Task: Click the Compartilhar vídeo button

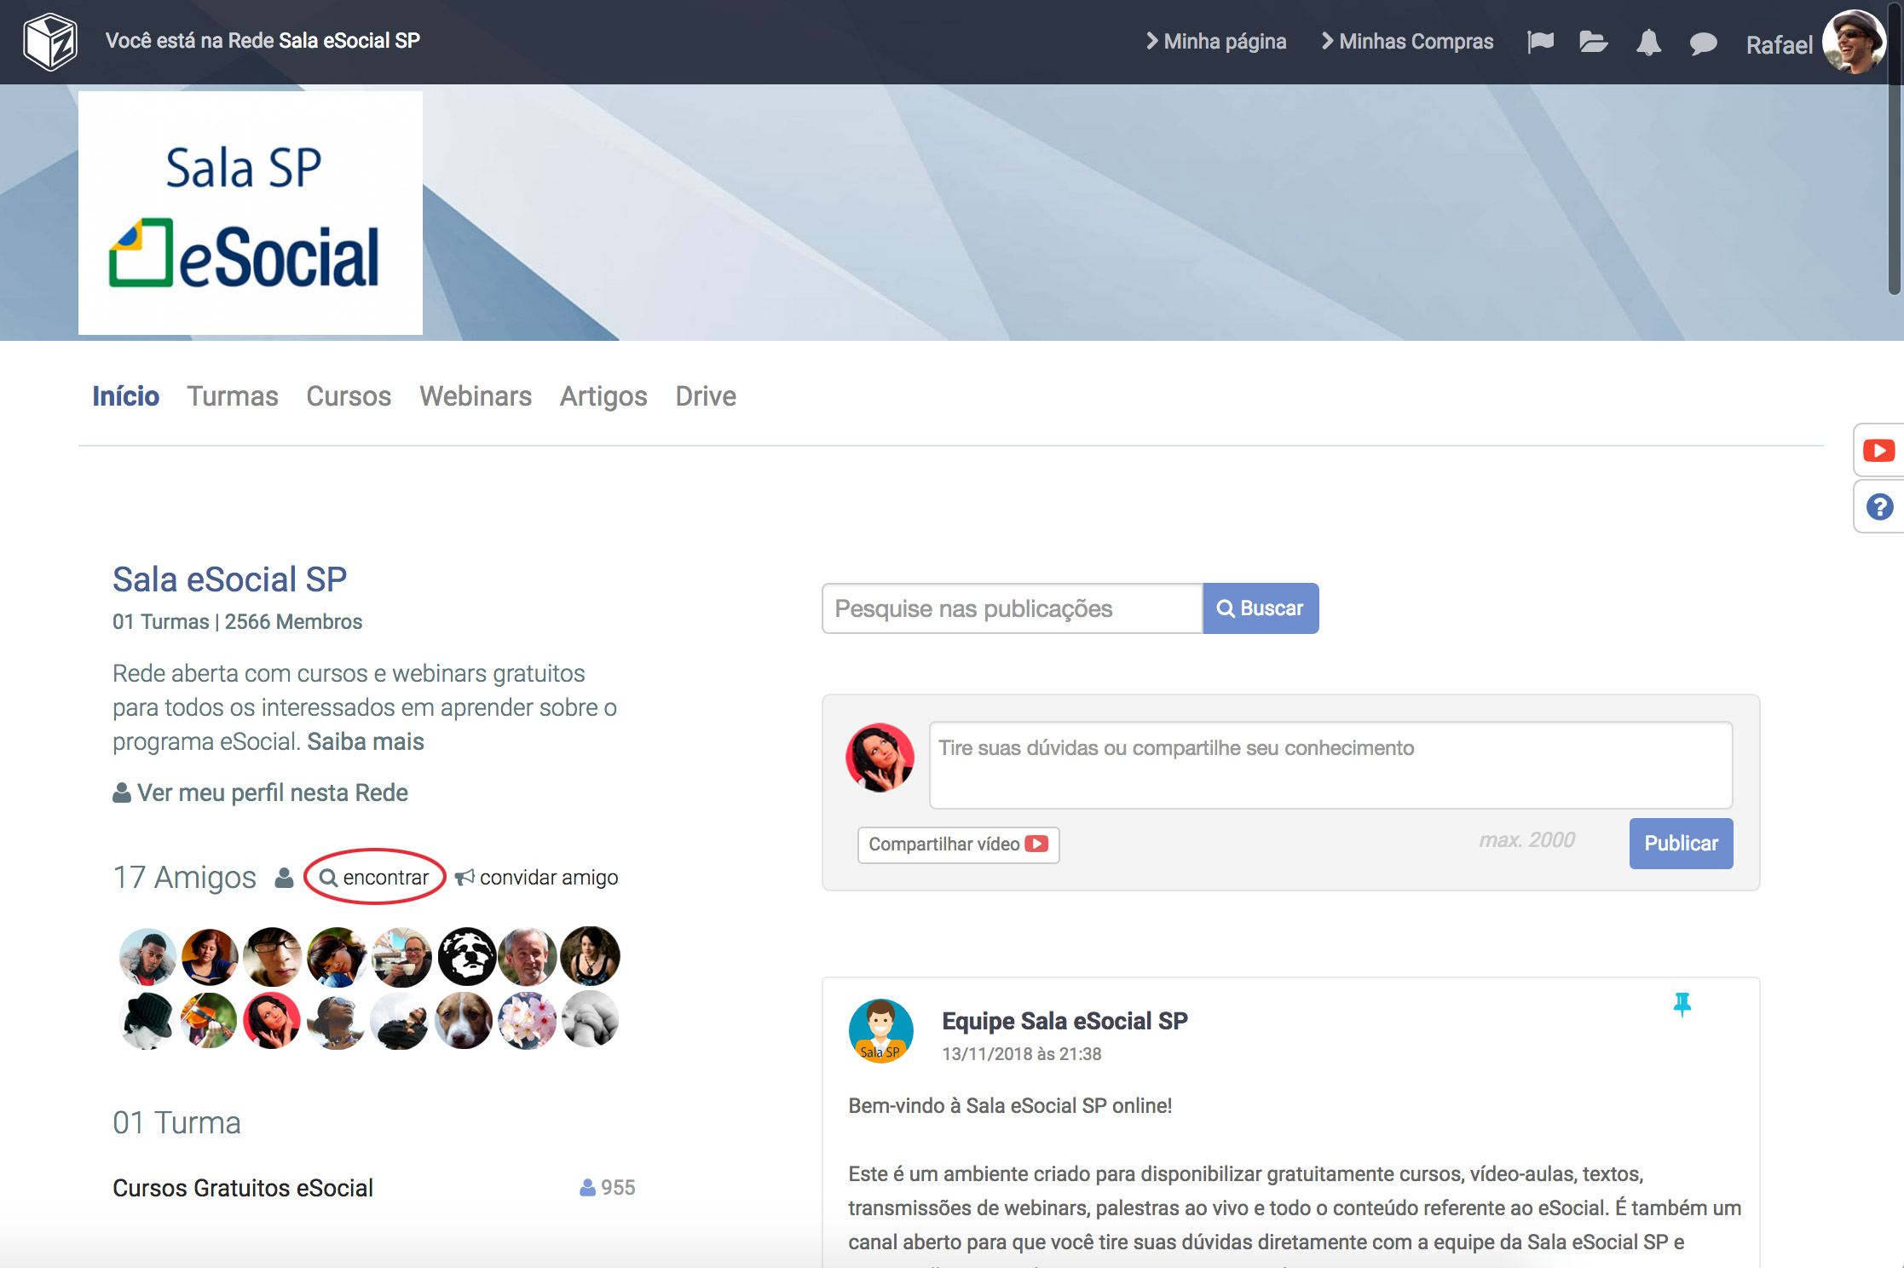Action: (958, 844)
